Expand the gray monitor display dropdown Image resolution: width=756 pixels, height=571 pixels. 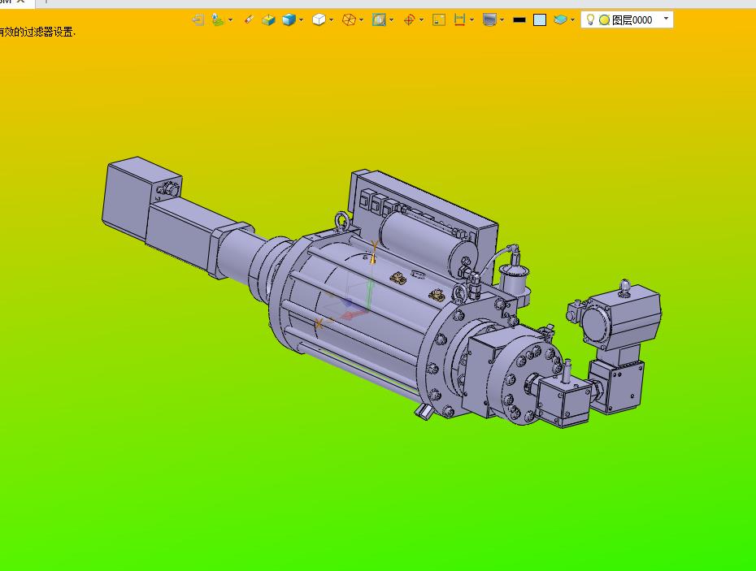(x=502, y=19)
